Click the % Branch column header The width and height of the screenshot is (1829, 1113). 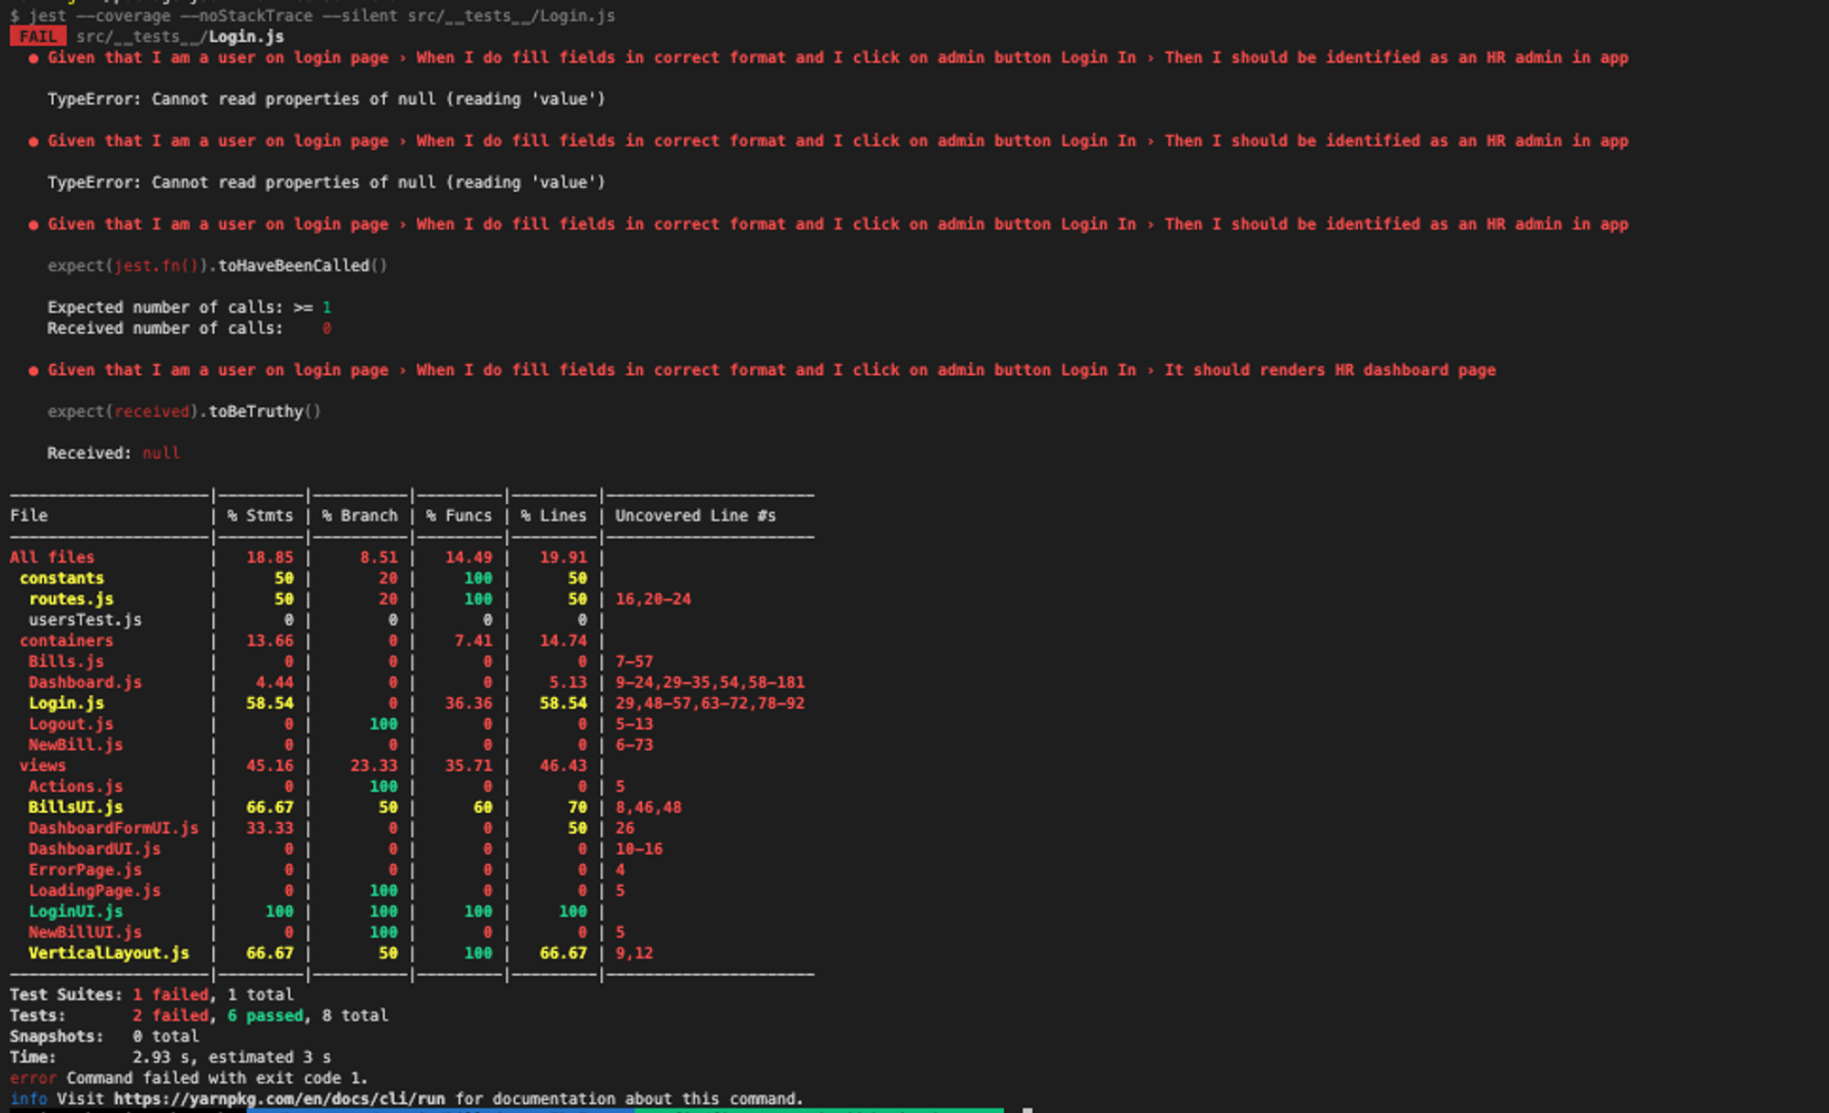[359, 516]
